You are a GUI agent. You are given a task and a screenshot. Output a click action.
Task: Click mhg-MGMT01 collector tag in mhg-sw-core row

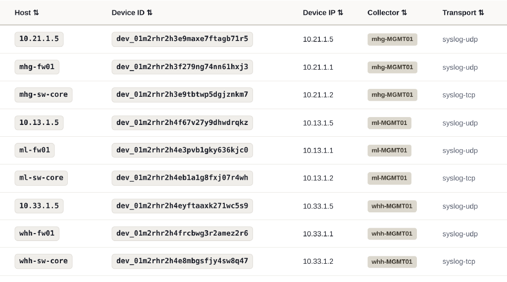point(392,95)
